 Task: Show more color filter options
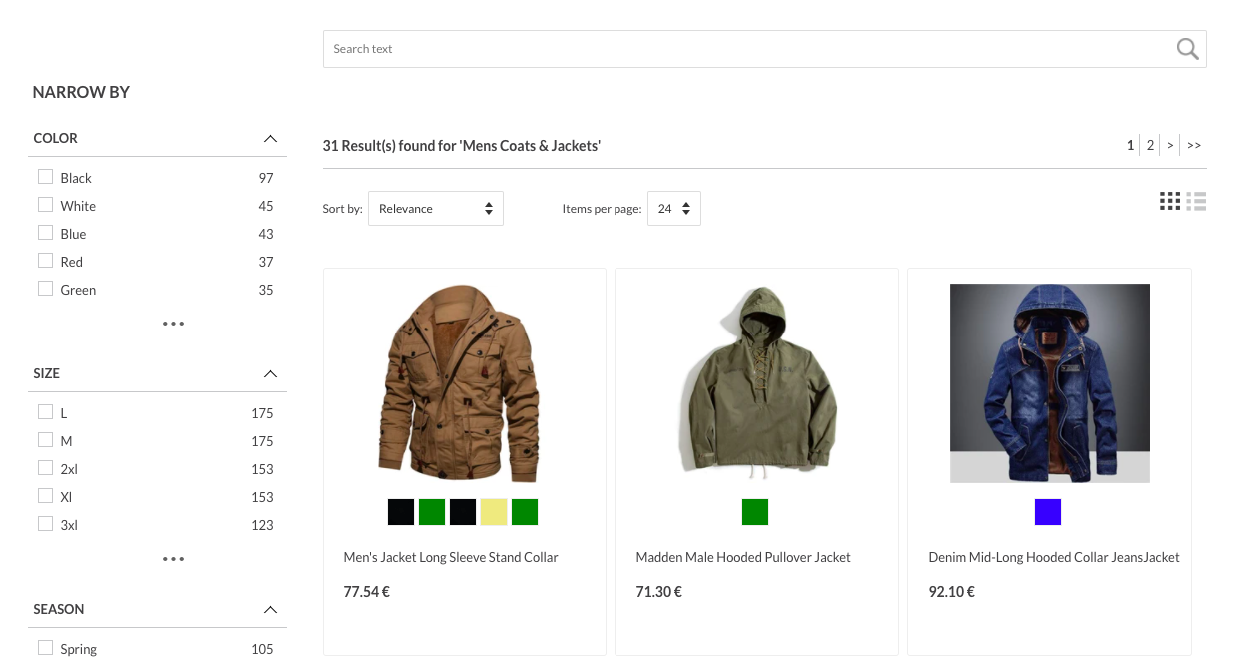(x=173, y=324)
